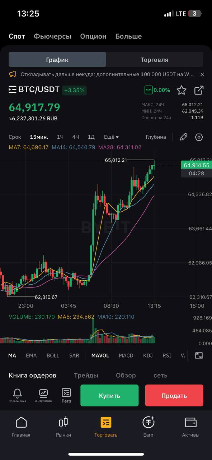Open the Больше menu at top

point(128,36)
